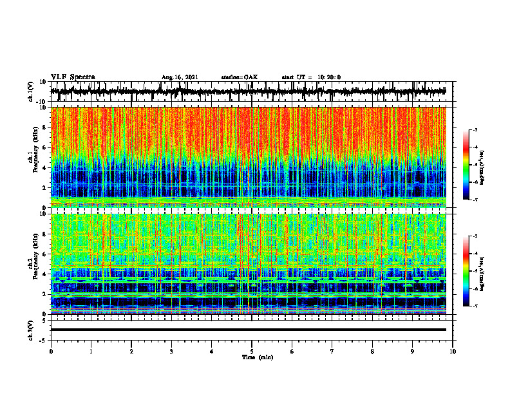Click time axis tick label "8"
510x394 pixels.
pos(372,352)
